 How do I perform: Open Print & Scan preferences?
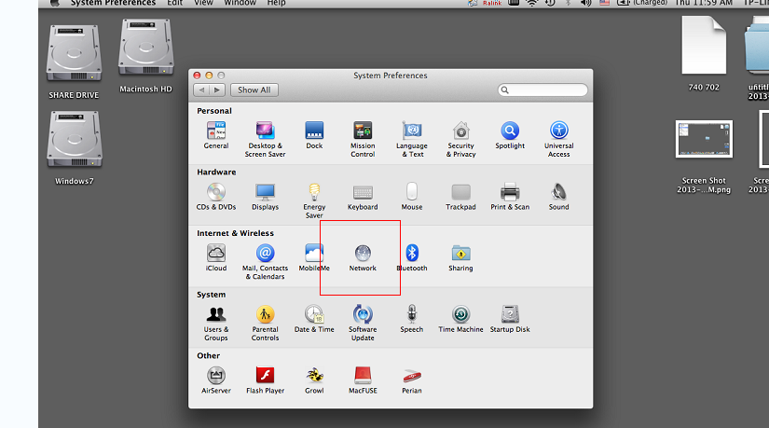tap(510, 197)
